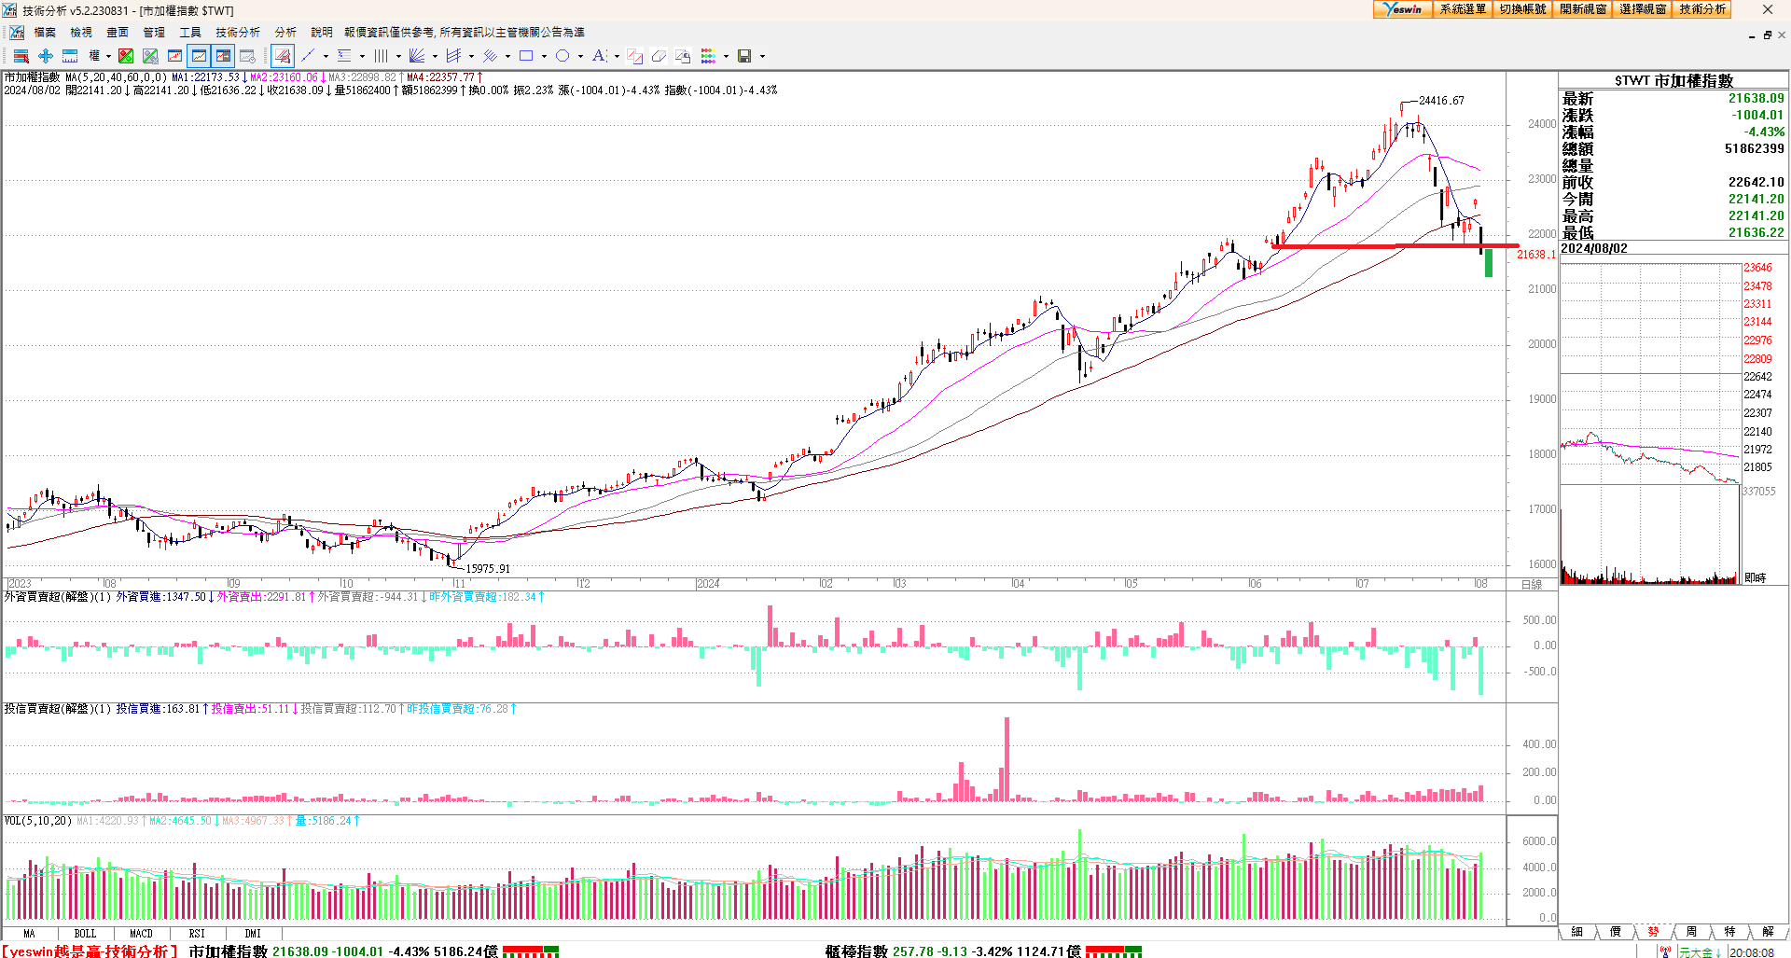Image resolution: width=1791 pixels, height=958 pixels.
Task: Select the 價 tab in quote panel
Action: pos(1616,932)
